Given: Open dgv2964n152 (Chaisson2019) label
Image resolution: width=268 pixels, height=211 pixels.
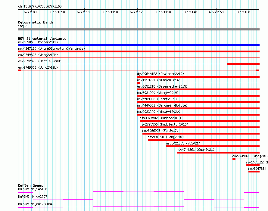Looking at the screenshot, I should [160, 74].
